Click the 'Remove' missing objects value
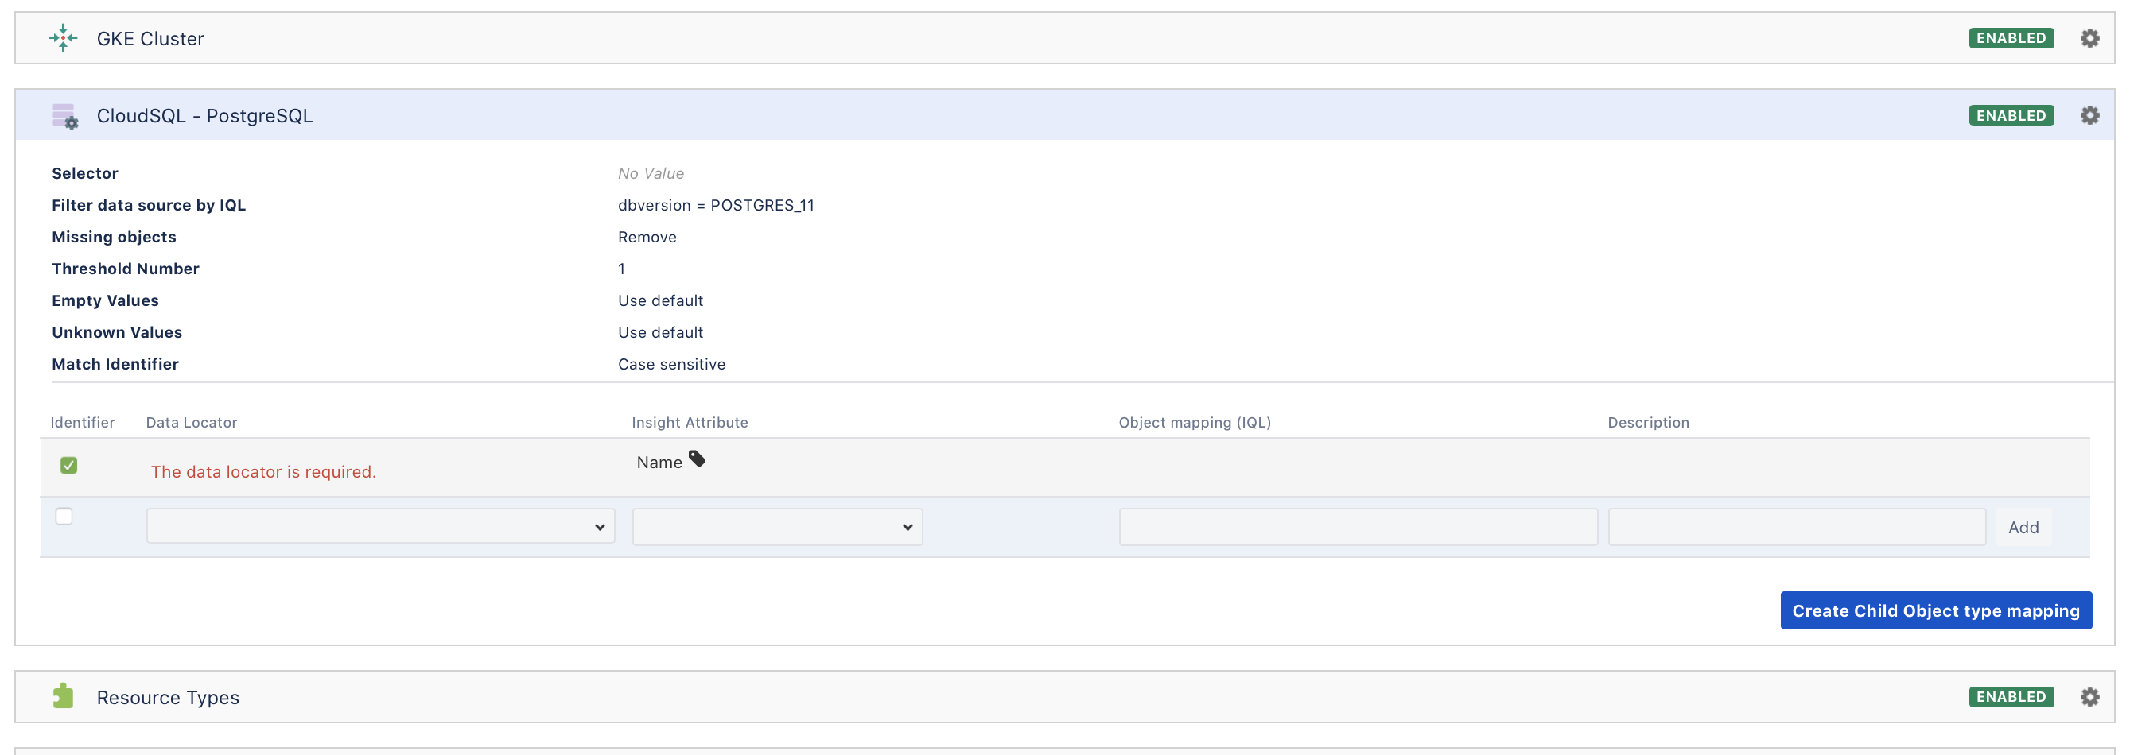Image resolution: width=2130 pixels, height=755 pixels. point(647,237)
